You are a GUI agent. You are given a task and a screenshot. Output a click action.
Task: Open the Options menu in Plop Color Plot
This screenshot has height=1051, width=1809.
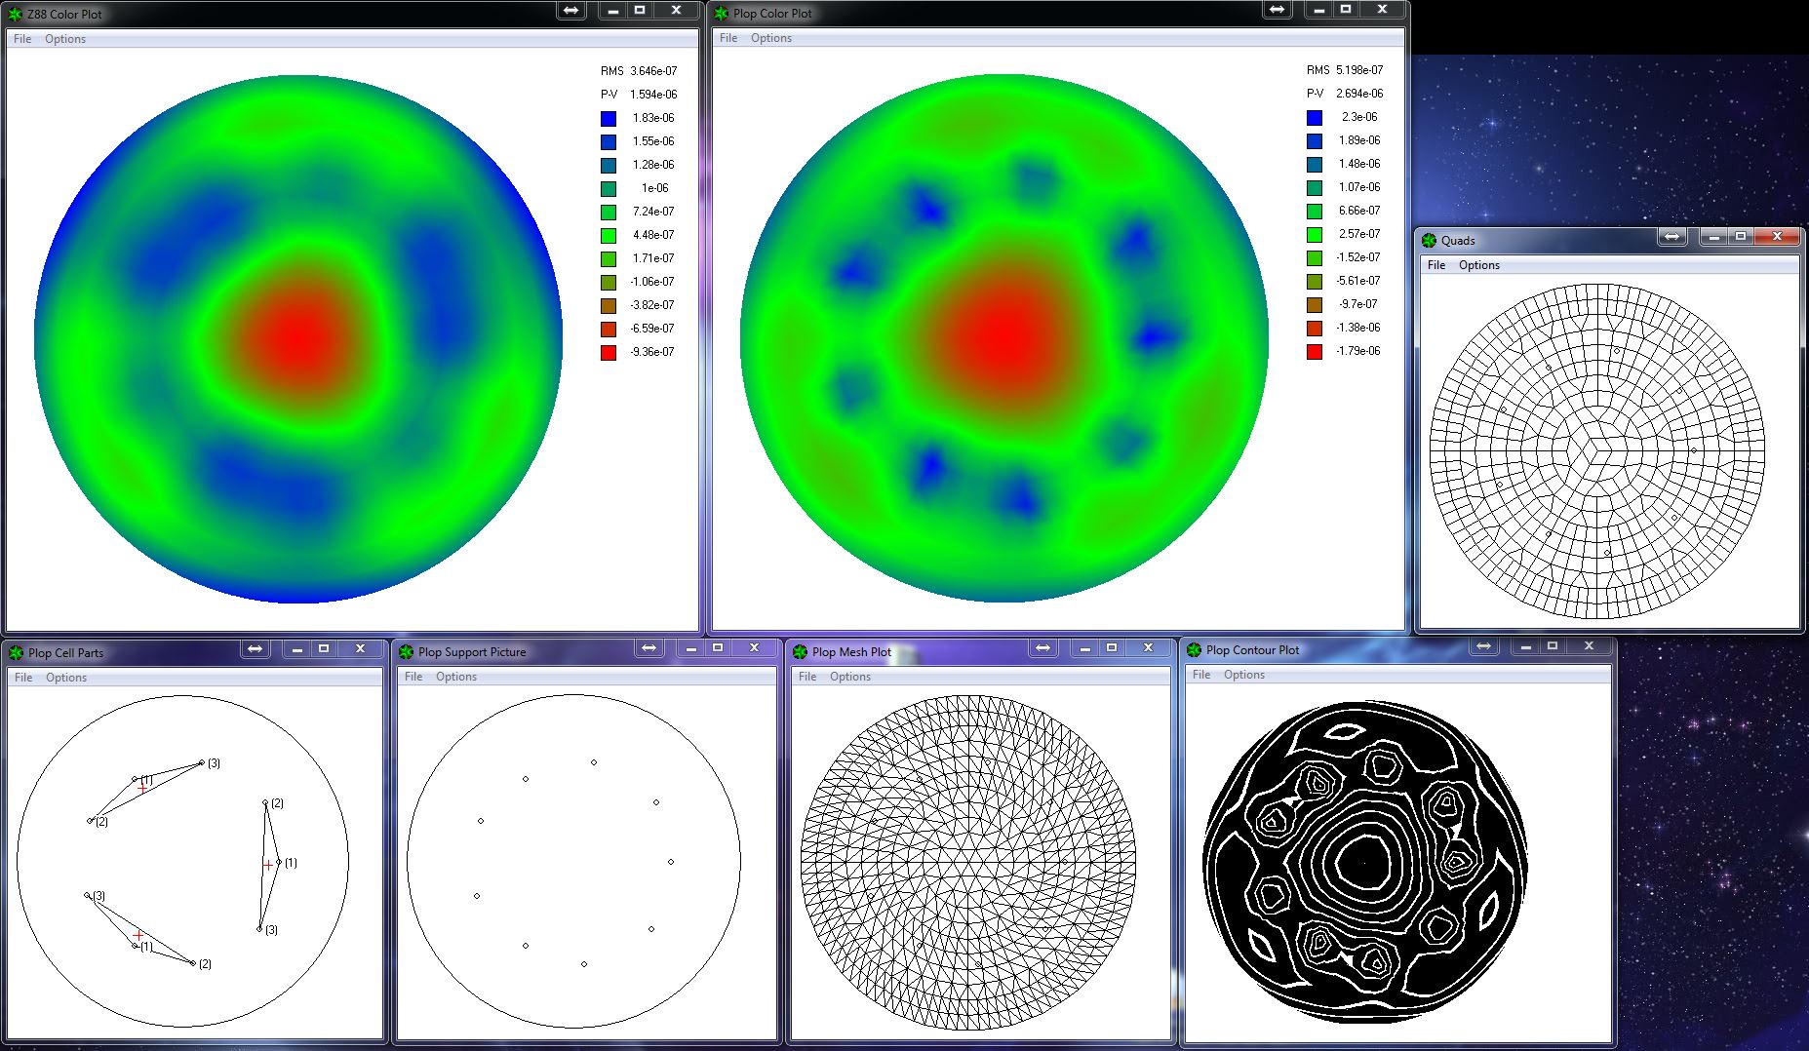(770, 38)
